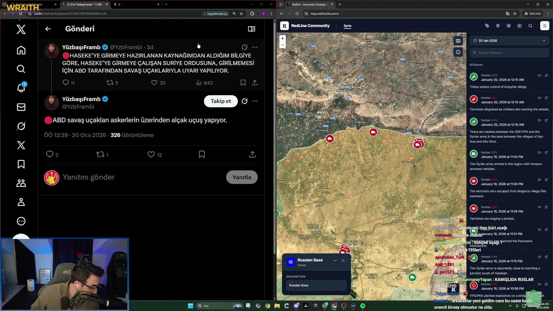The image size is (553, 311).
Task: Go back using the arrow beside Gönderi
Action: click(48, 29)
